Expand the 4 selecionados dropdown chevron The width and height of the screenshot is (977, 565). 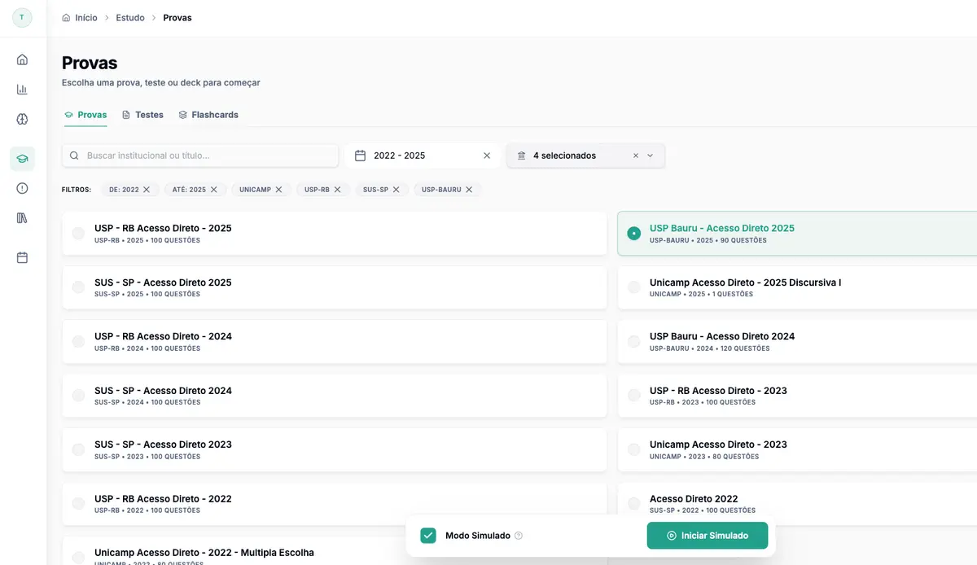point(650,155)
